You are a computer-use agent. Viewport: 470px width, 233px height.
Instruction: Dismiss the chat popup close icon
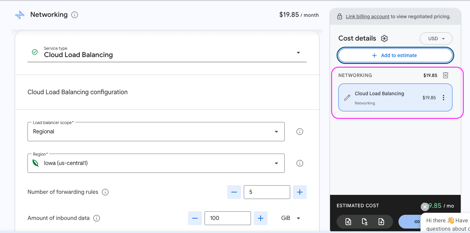pyautogui.click(x=425, y=207)
